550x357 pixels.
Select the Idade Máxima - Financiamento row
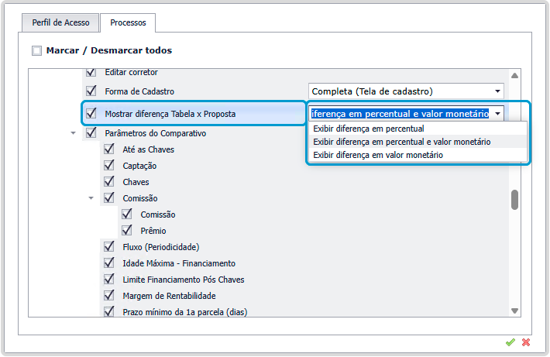179,263
